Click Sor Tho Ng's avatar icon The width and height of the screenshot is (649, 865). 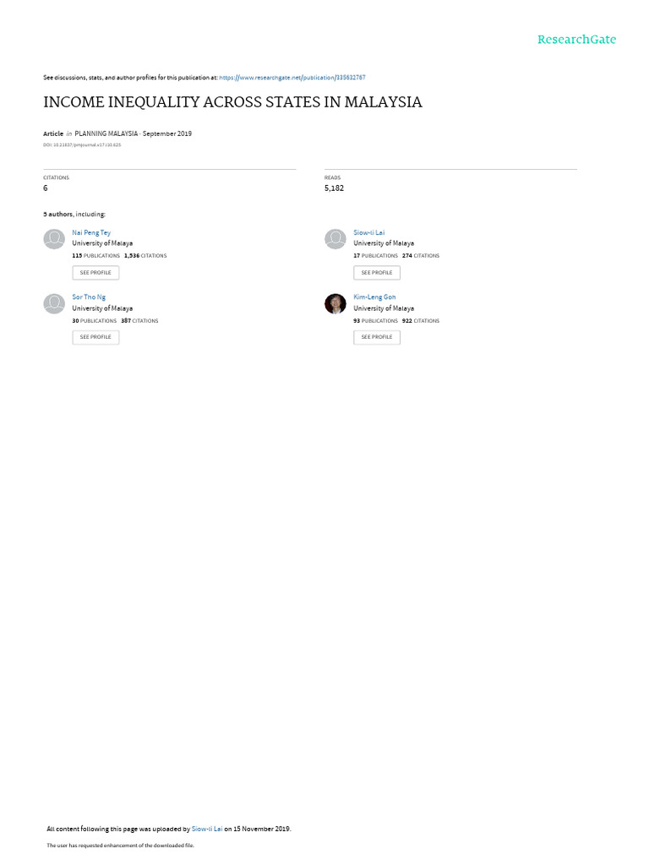(54, 303)
